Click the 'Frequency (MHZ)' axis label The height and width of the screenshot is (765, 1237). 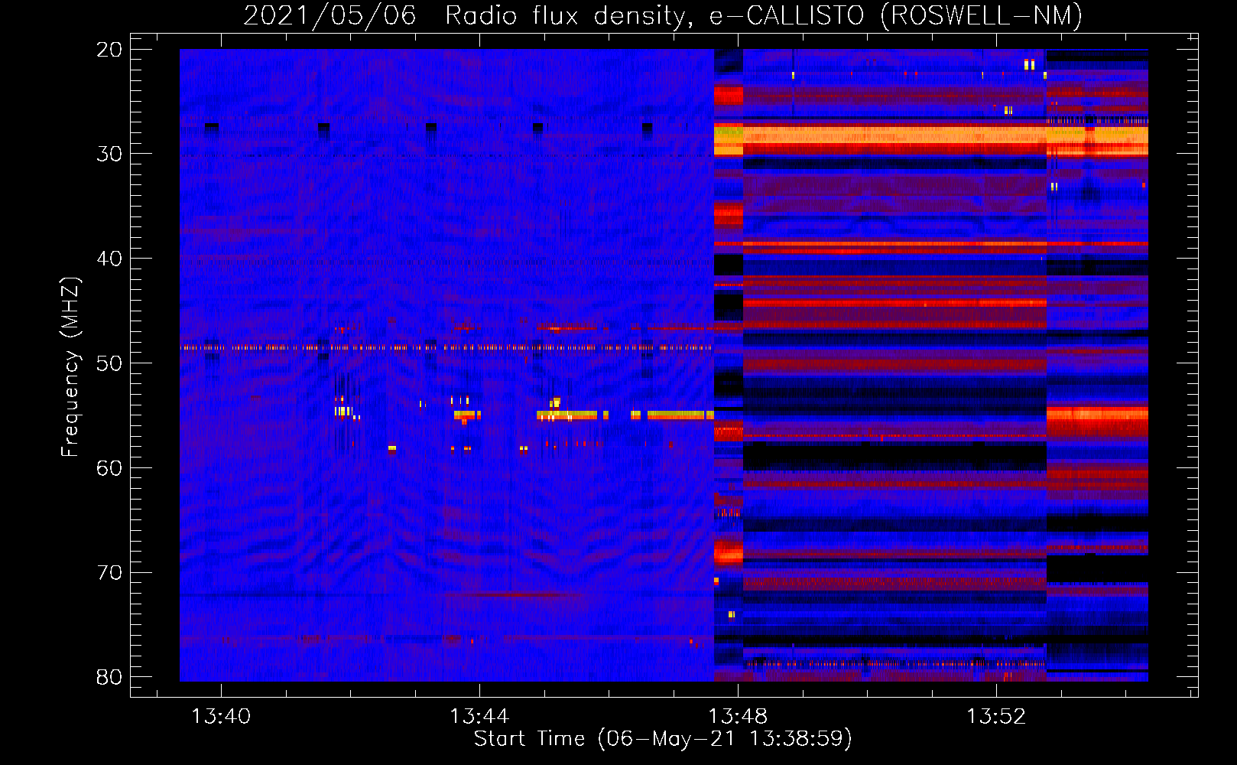click(x=70, y=367)
